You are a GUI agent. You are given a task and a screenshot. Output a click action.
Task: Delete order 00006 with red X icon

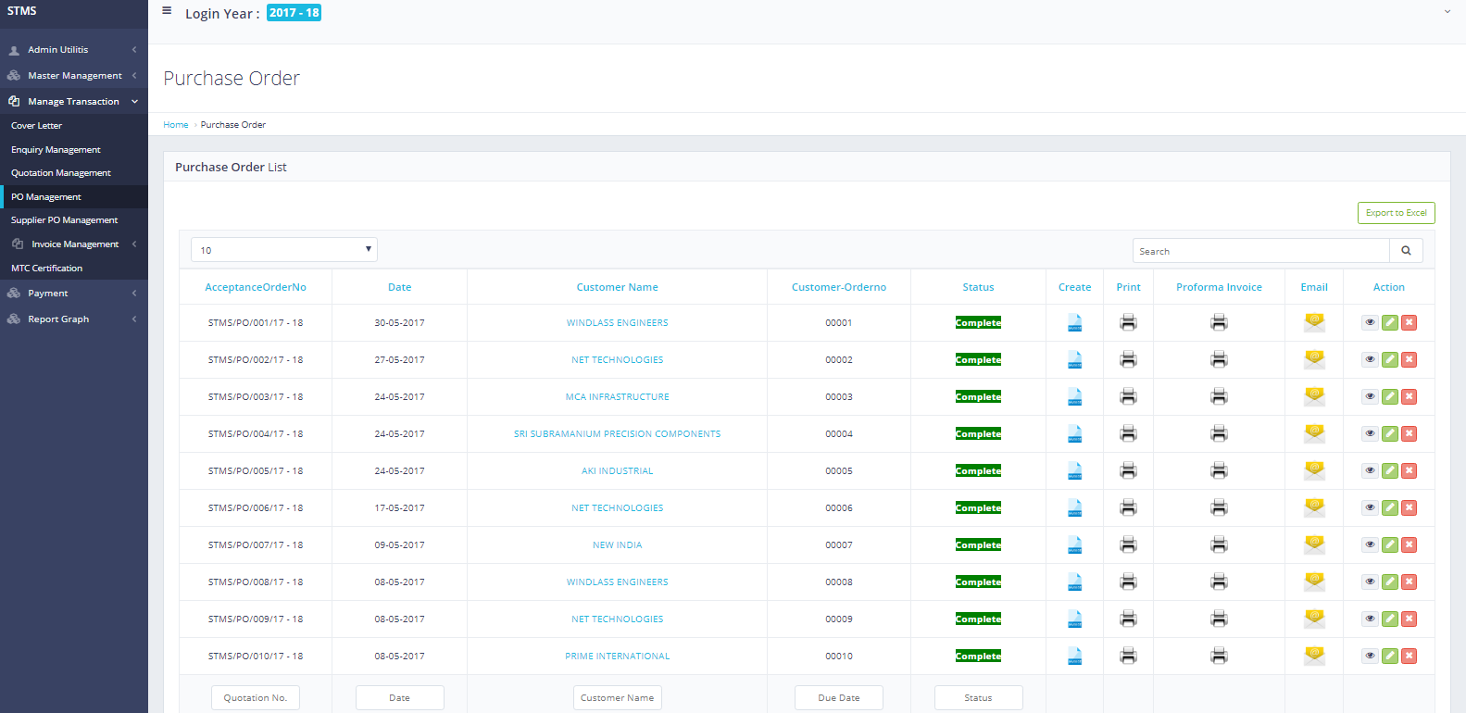[1409, 508]
